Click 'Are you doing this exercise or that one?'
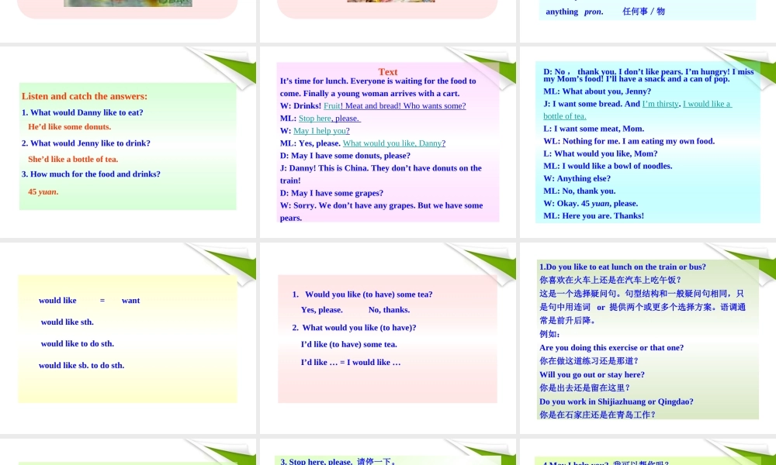The width and height of the screenshot is (776, 465). point(611,348)
